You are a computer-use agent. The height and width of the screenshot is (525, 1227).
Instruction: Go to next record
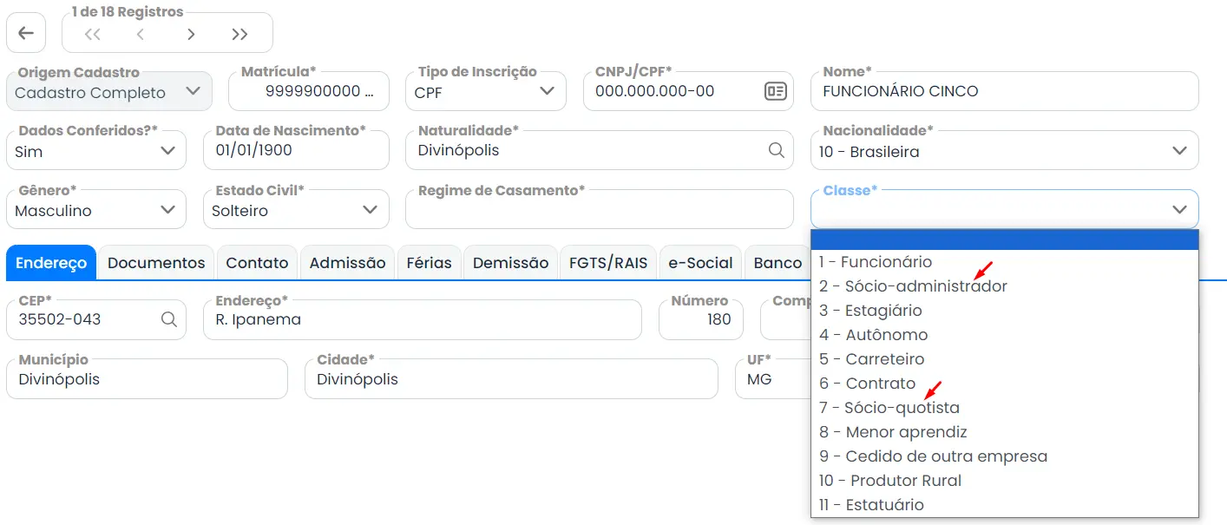[191, 34]
